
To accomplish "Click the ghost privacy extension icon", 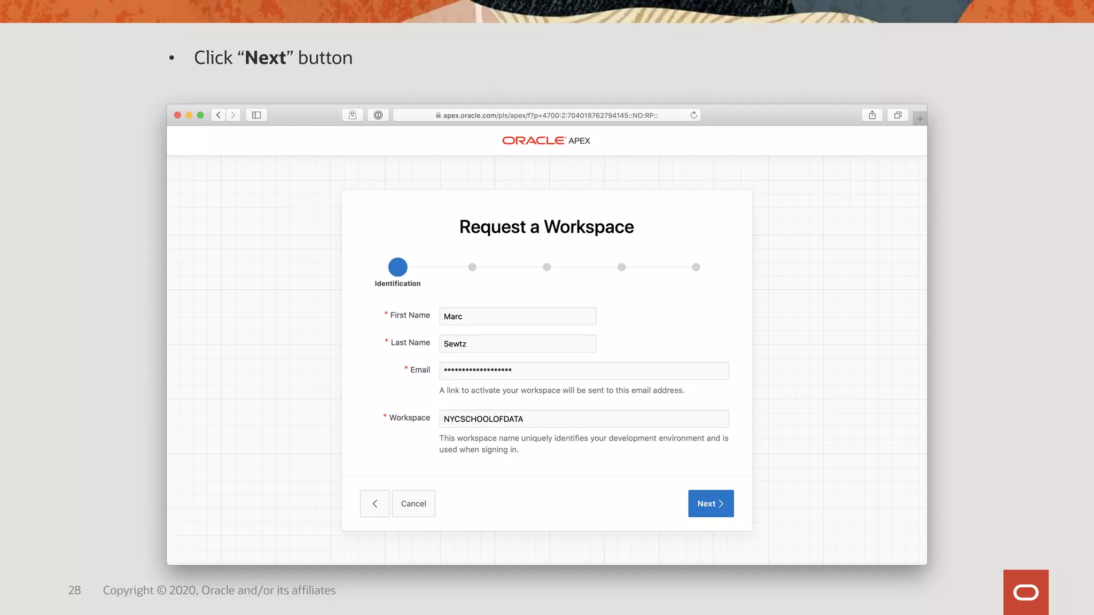I will pyautogui.click(x=353, y=115).
